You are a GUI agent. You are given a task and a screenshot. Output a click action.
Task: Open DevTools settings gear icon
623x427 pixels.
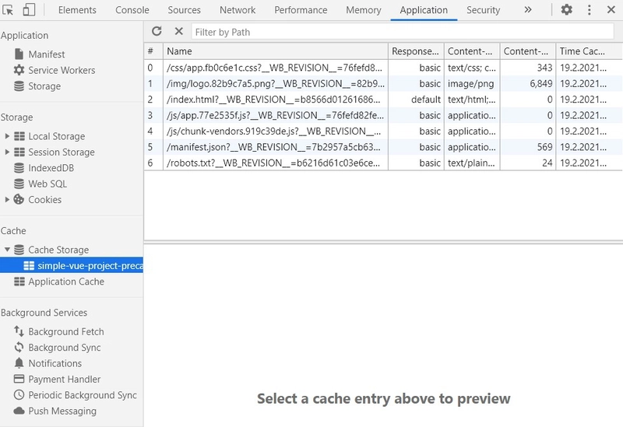point(566,10)
